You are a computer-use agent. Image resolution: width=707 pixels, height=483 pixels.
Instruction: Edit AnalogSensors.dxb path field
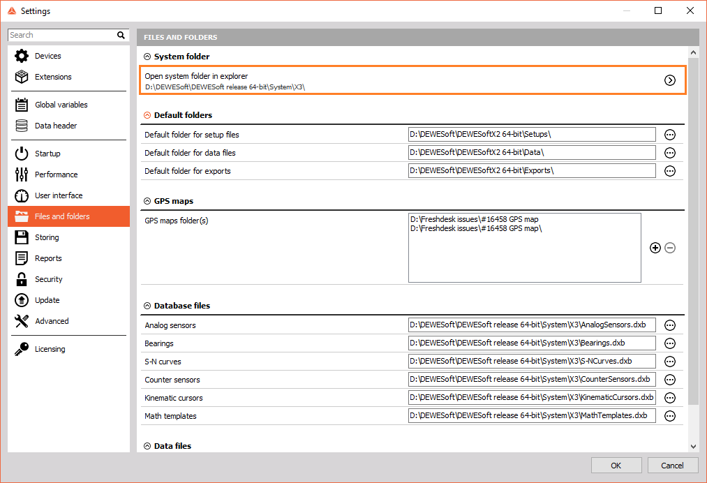[532, 325]
